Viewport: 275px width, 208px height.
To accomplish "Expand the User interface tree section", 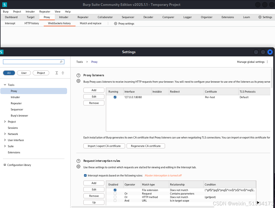I will (x=5, y=140).
